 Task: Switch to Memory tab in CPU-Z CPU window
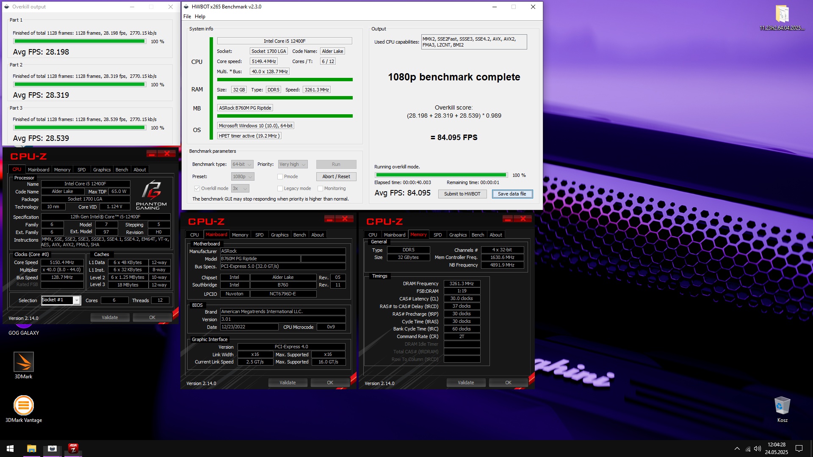tap(62, 170)
